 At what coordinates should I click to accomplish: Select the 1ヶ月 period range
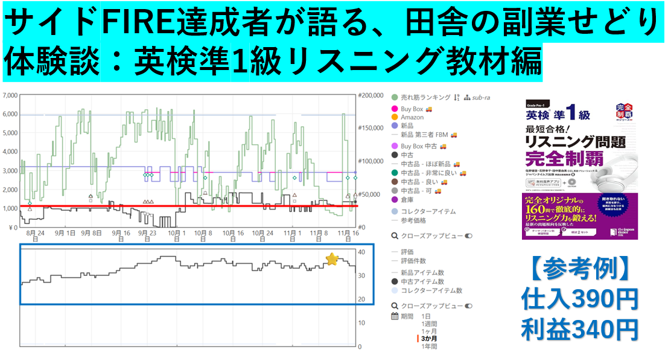[429, 332]
